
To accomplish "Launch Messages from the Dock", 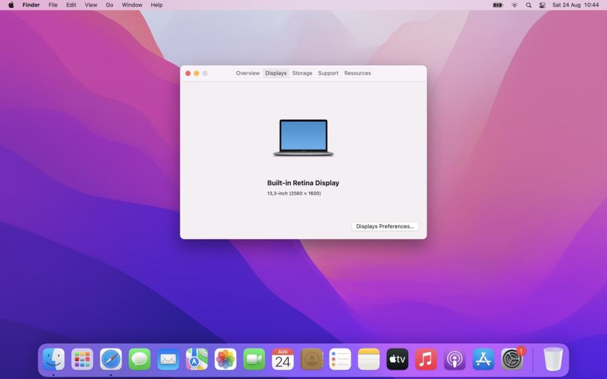I will [x=139, y=359].
